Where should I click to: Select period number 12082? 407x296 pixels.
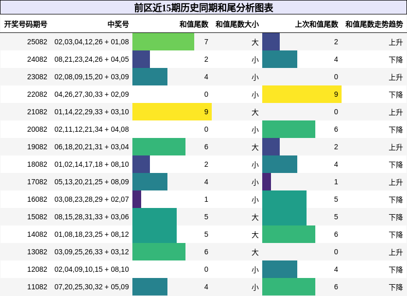[x=37, y=270]
